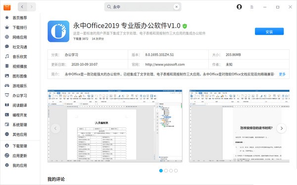
Task: Click the author value 未知
Action: pyautogui.click(x=229, y=65)
